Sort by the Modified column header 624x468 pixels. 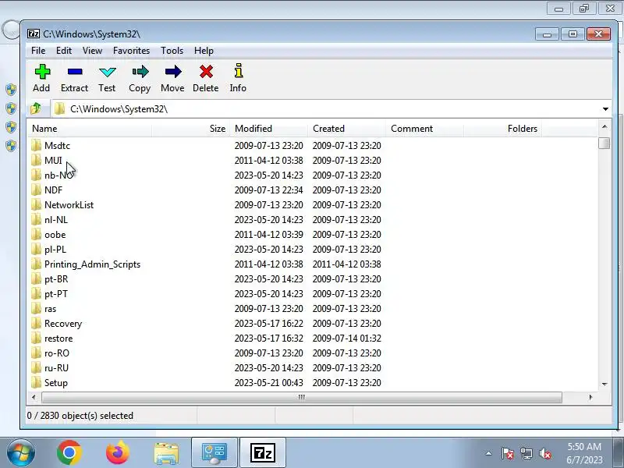(x=268, y=129)
